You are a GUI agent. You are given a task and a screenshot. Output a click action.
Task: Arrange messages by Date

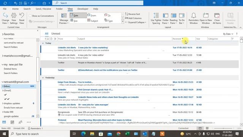(x=78, y=15)
